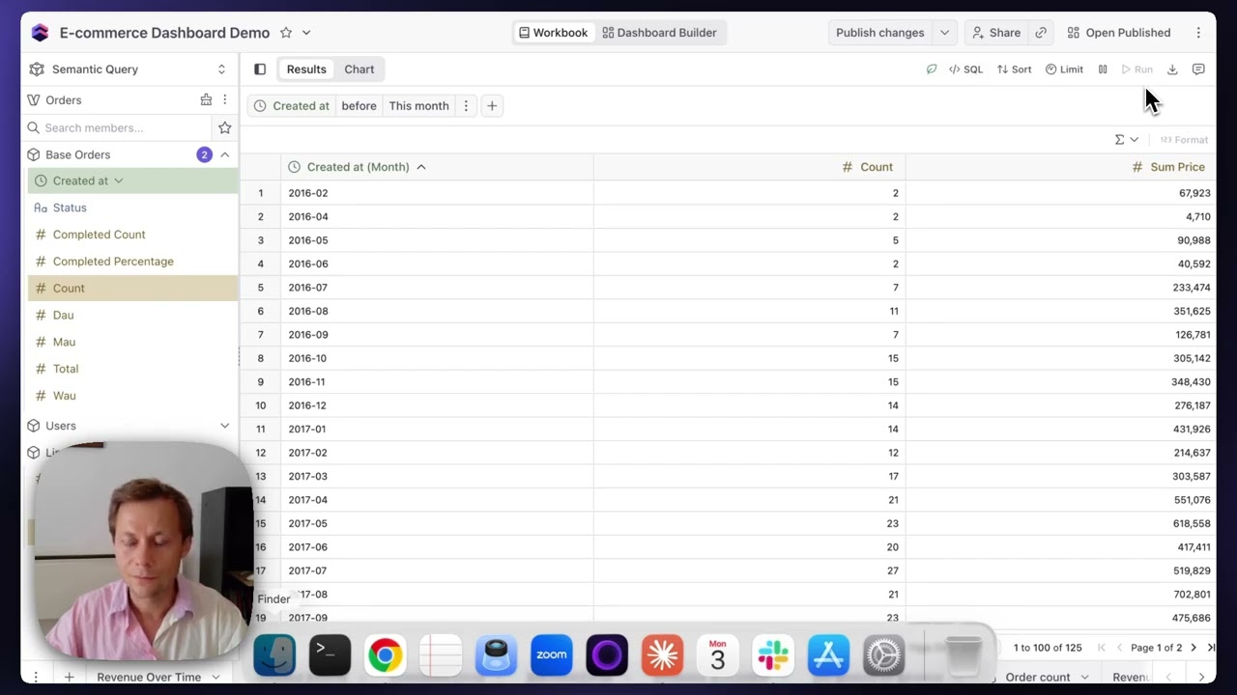
Task: Open the Limit setting
Action: (x=1064, y=69)
